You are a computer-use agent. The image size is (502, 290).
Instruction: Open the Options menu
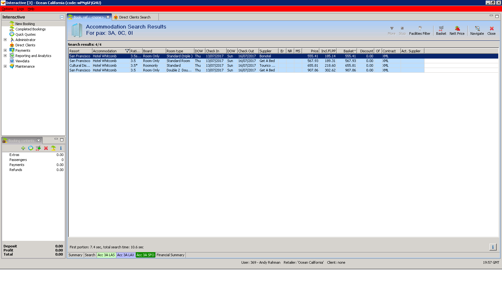click(x=8, y=9)
